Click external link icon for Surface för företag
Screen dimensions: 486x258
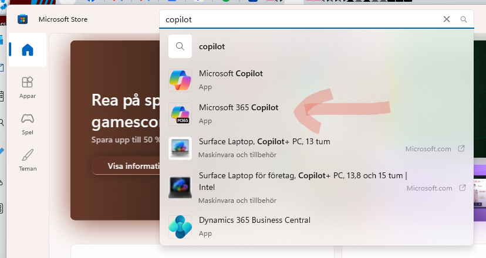click(463, 188)
